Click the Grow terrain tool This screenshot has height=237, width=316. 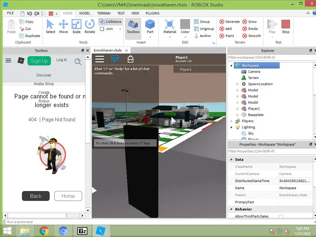pos(249,22)
